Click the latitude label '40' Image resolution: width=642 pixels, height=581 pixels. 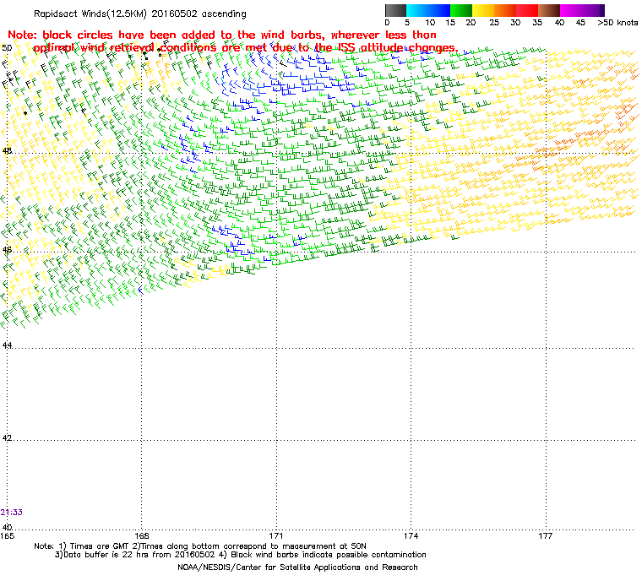click(7, 527)
